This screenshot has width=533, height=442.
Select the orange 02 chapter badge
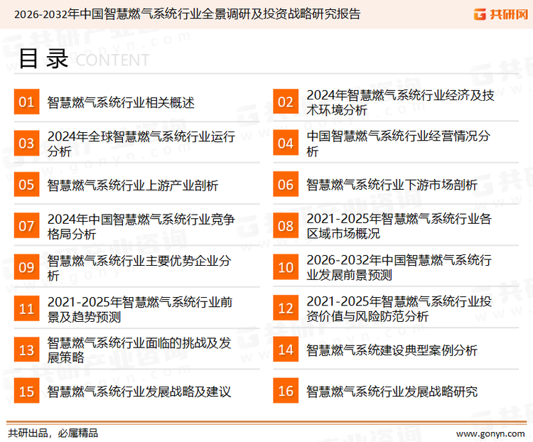[286, 102]
